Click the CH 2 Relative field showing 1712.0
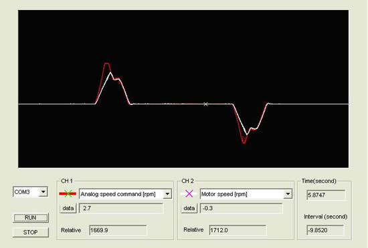368x248 pixels. coord(238,230)
